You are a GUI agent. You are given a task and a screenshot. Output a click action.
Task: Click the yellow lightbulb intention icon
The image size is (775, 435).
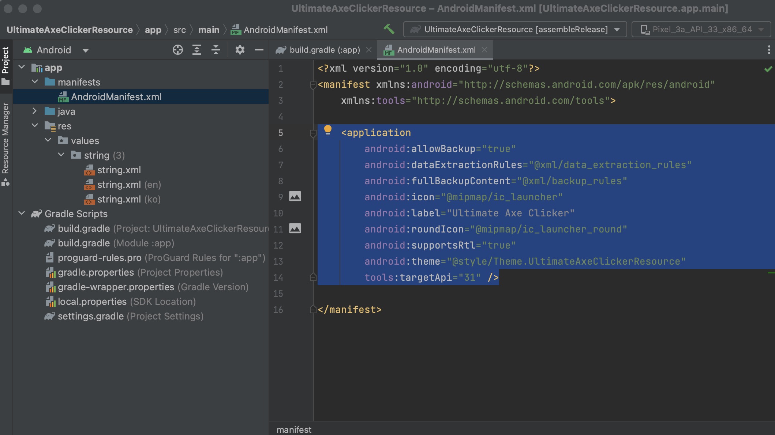click(x=328, y=130)
